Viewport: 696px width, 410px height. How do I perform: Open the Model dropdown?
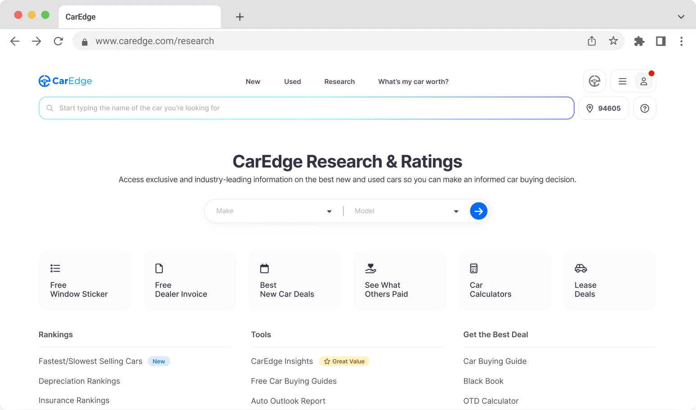pyautogui.click(x=406, y=211)
